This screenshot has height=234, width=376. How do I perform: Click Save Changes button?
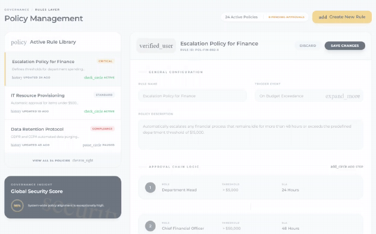tap(345, 46)
